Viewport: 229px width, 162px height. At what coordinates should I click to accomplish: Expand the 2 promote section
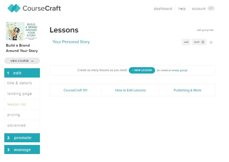click(22, 138)
